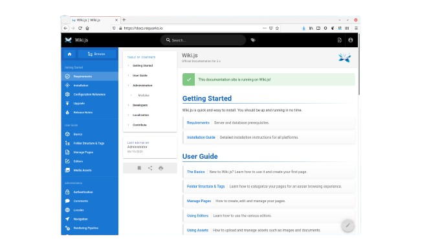Expand Getting Started in table of contents

(128, 65)
